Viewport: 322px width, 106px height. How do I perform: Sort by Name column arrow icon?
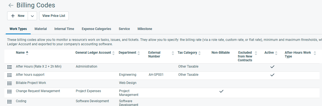point(27,53)
